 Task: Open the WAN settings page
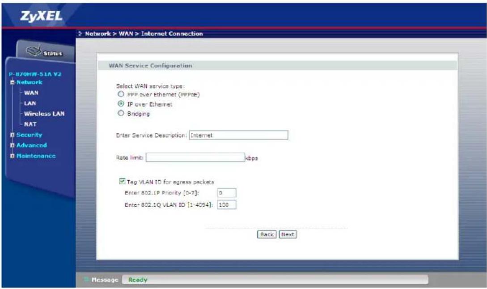pyautogui.click(x=31, y=93)
